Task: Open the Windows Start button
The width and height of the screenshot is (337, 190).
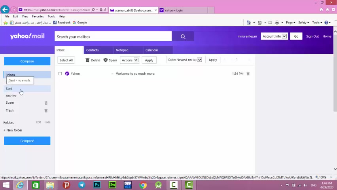Action: coord(6,185)
